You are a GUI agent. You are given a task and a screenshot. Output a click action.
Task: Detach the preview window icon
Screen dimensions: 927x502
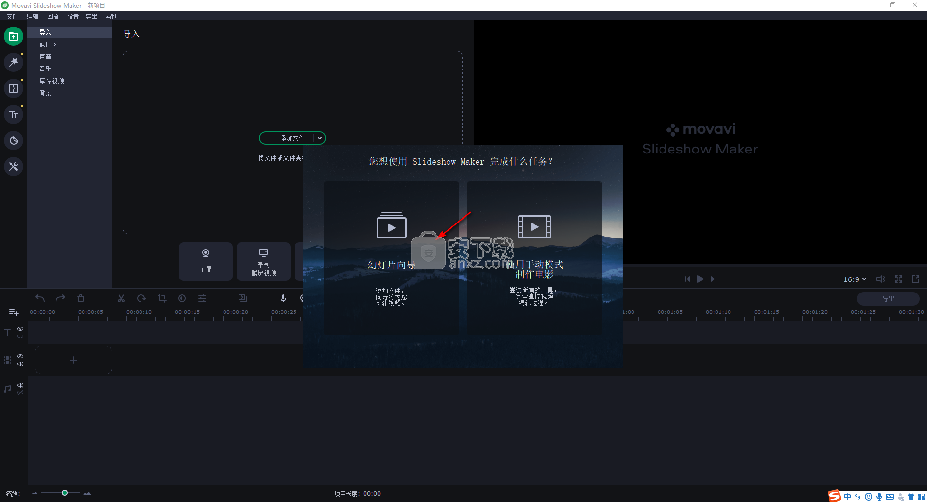[x=915, y=279]
